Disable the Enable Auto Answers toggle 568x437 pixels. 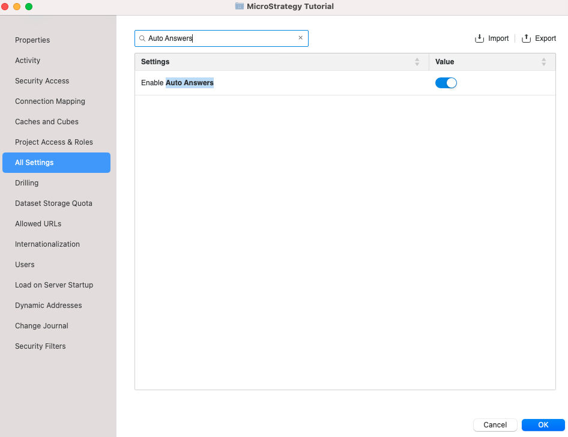pyautogui.click(x=446, y=83)
